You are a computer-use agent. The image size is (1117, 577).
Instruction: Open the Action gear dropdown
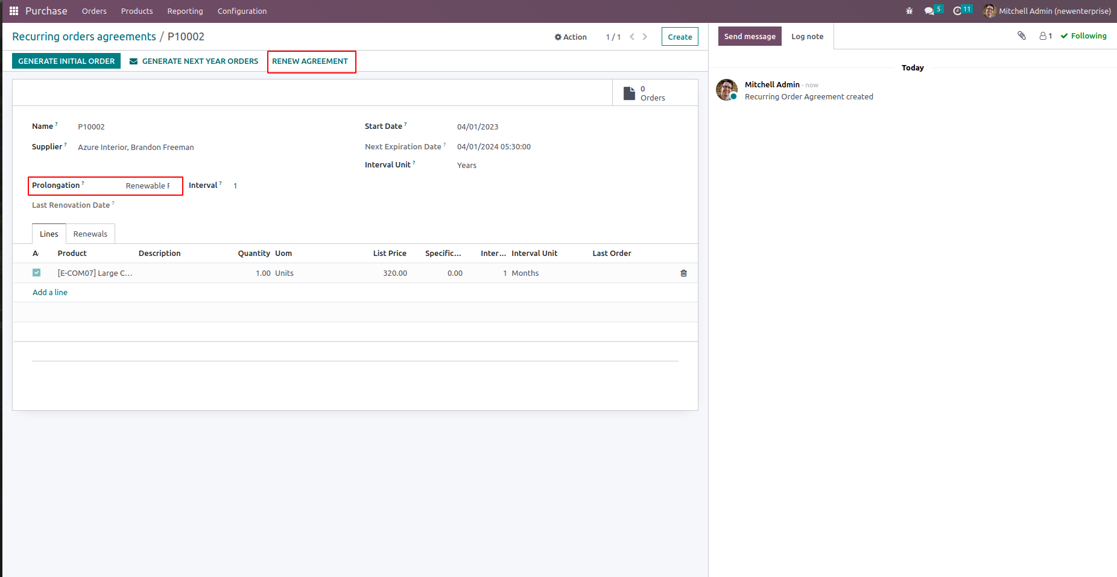tap(571, 37)
